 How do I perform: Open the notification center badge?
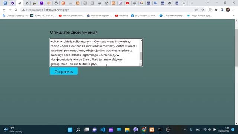[233, 130]
